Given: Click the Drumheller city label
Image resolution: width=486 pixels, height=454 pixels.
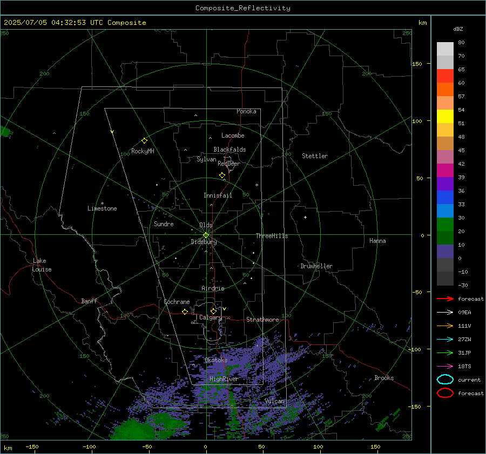Looking at the screenshot, I should [316, 266].
